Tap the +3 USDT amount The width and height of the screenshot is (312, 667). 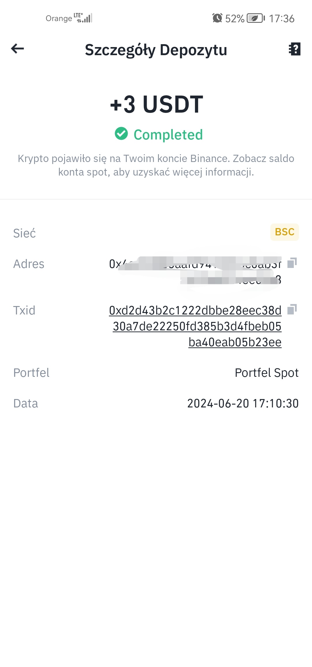[156, 104]
